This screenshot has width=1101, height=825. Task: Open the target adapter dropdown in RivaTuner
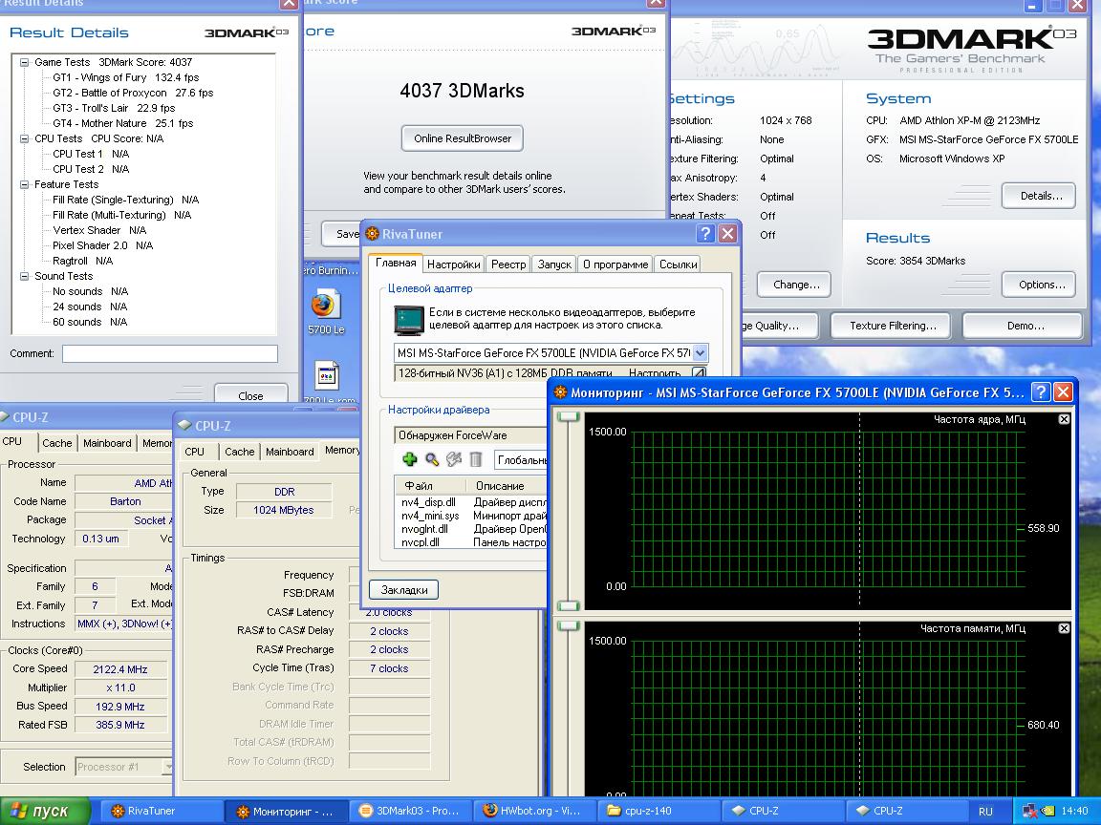(700, 353)
